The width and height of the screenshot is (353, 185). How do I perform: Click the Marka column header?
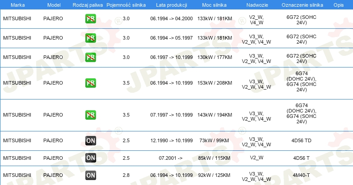click(18, 5)
